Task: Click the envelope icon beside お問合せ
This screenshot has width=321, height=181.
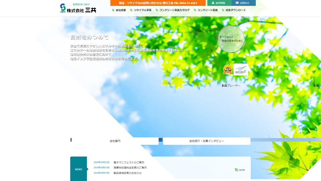Action: pyautogui.click(x=237, y=3)
